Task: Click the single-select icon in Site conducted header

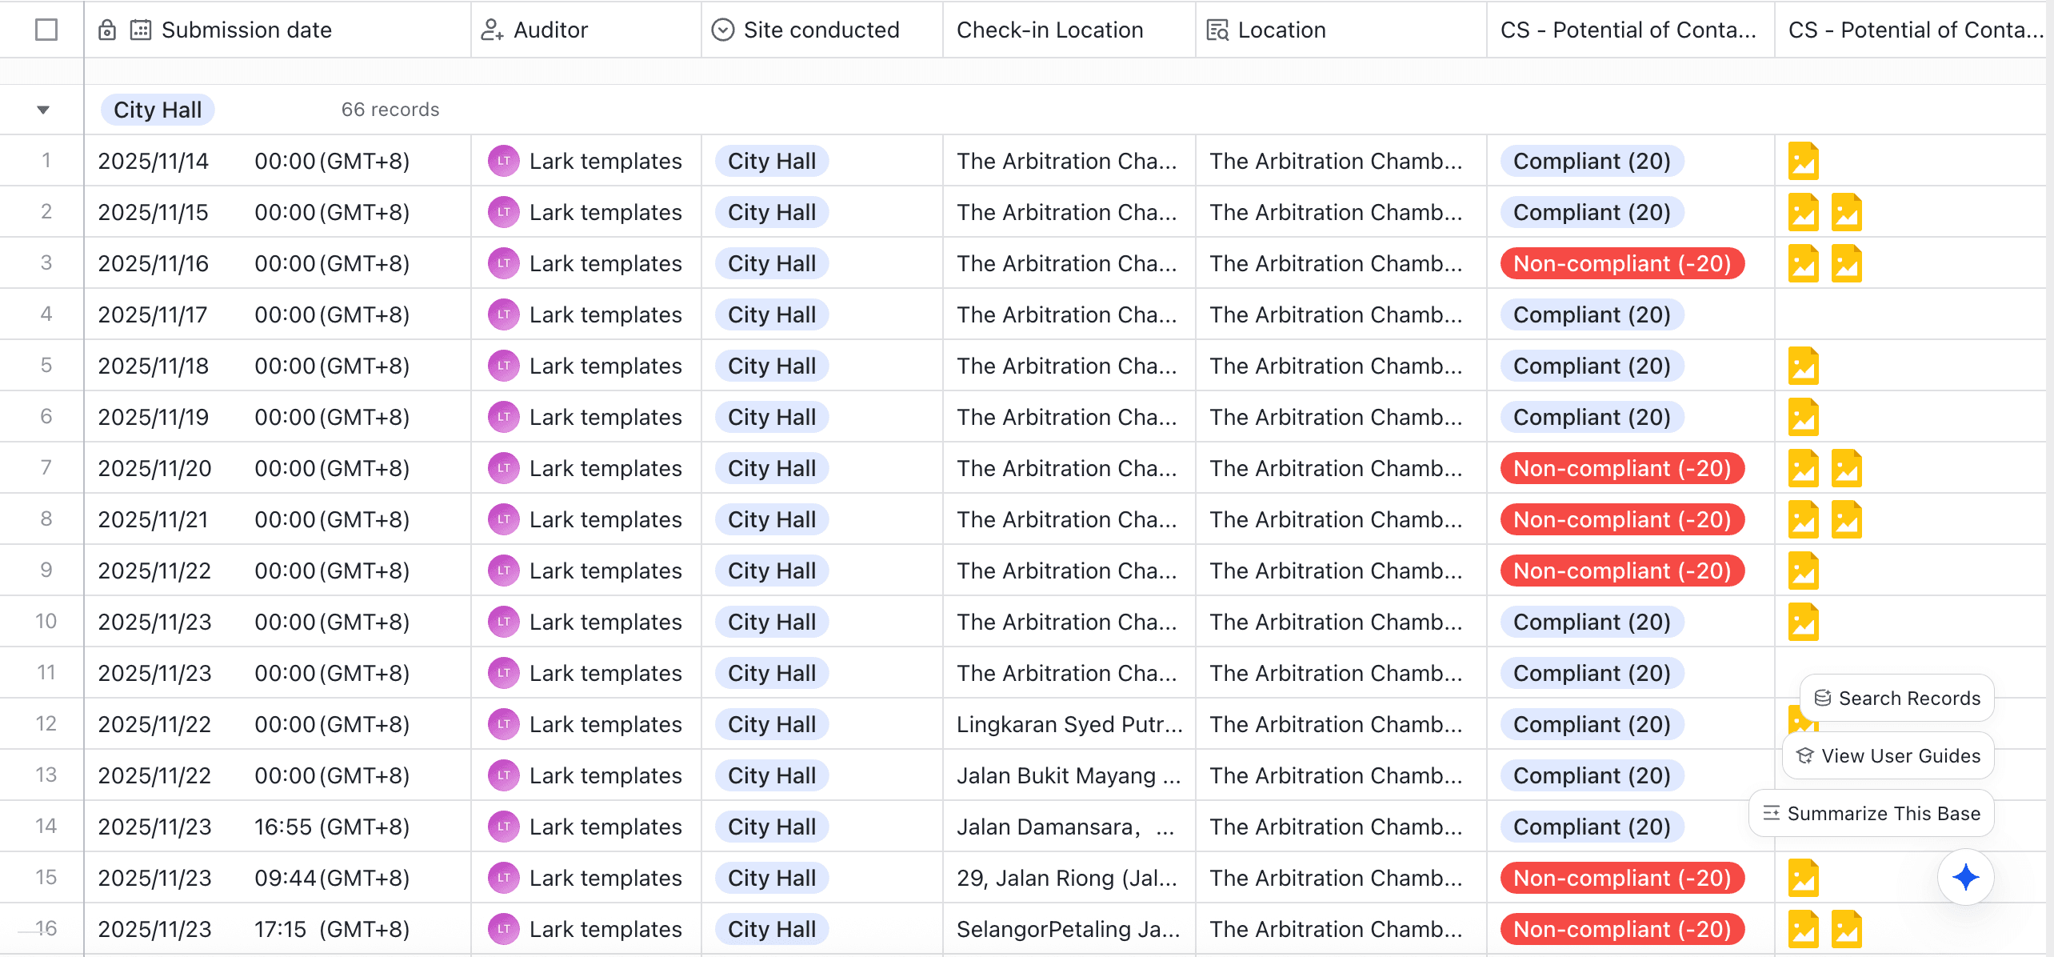Action: (x=722, y=30)
